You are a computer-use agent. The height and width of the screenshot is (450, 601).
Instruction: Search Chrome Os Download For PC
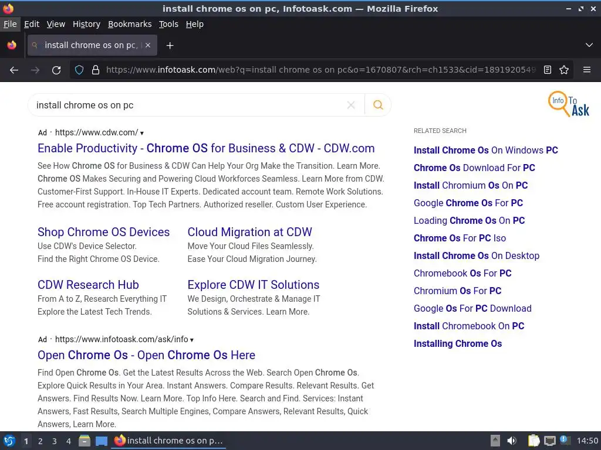pos(474,168)
